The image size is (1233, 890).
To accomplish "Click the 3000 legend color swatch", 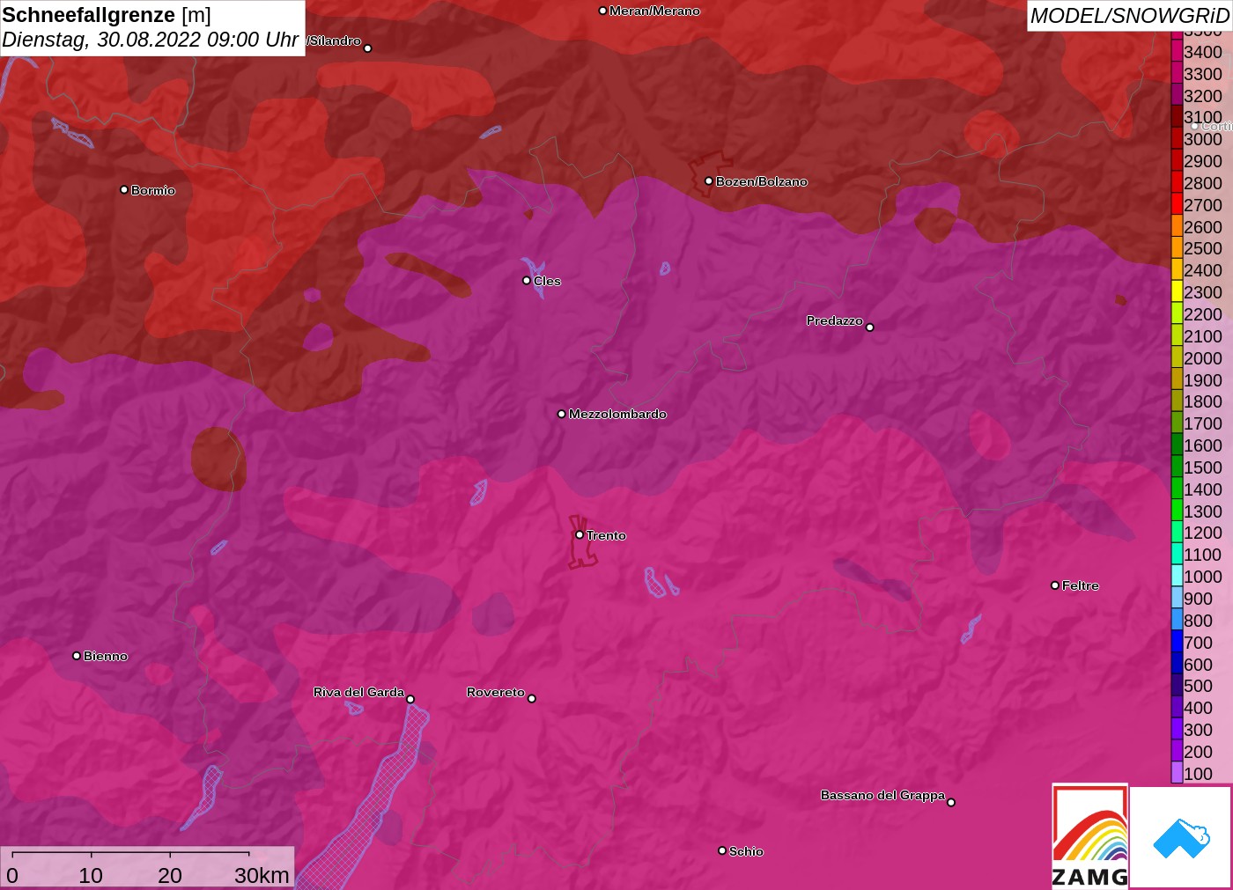I will click(x=1177, y=138).
